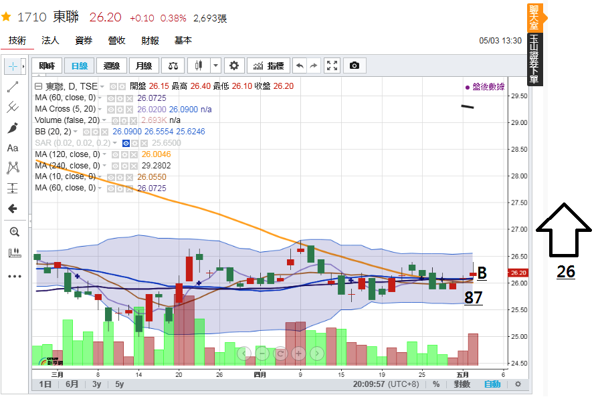The height and width of the screenshot is (401, 602).
Task: Open the 指標 indicators menu
Action: (268, 65)
